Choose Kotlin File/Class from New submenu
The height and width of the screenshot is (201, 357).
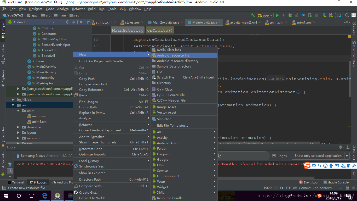[x=184, y=50]
